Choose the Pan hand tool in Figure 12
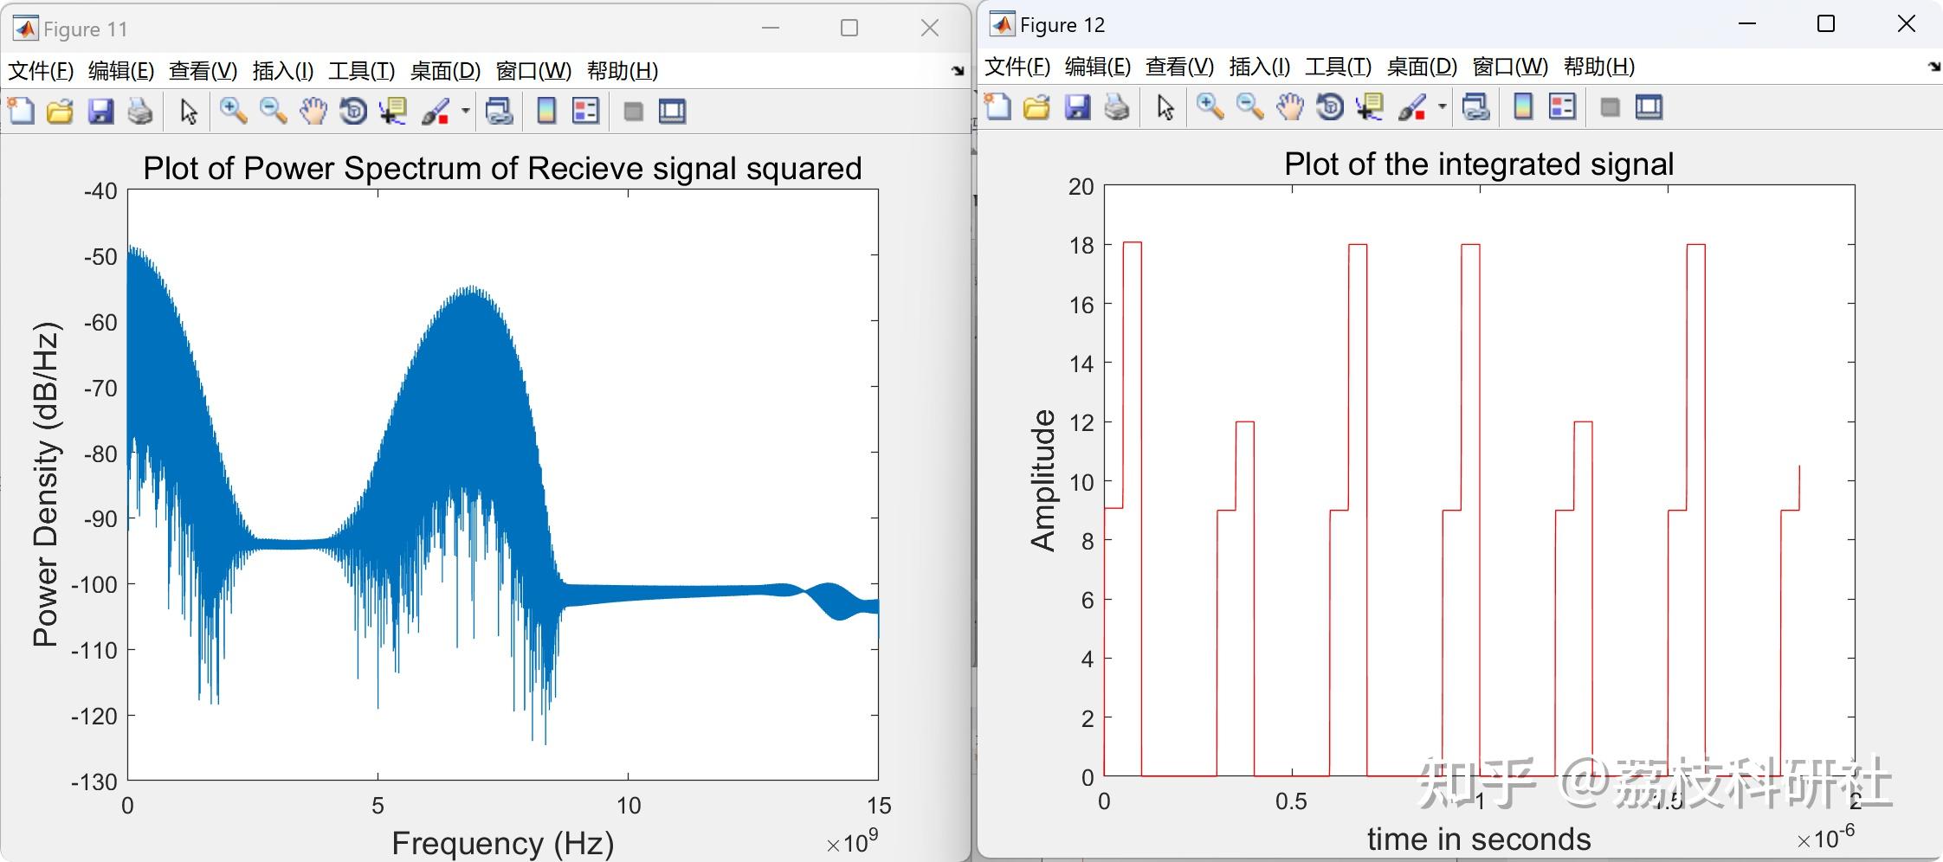 point(1290,107)
